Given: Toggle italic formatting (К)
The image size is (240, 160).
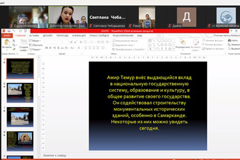Looking at the screenshot, I should point(51,48).
